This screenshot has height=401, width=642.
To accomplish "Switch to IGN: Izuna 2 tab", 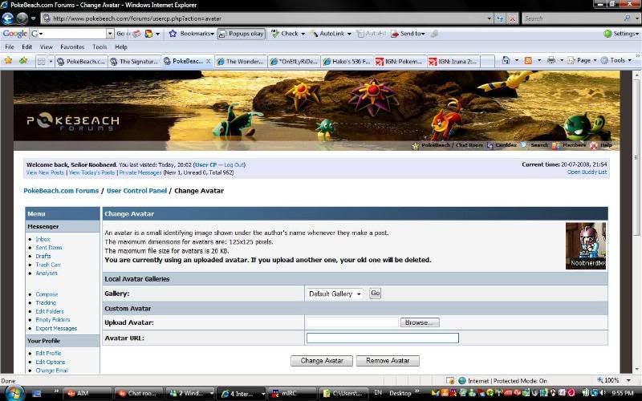I will pos(453,62).
